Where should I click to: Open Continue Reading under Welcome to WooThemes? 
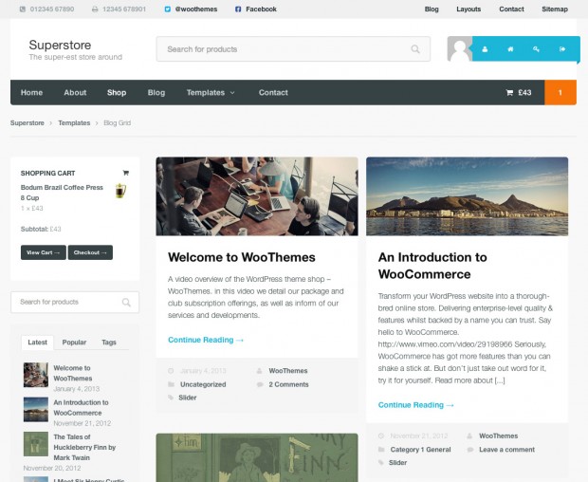[206, 340]
